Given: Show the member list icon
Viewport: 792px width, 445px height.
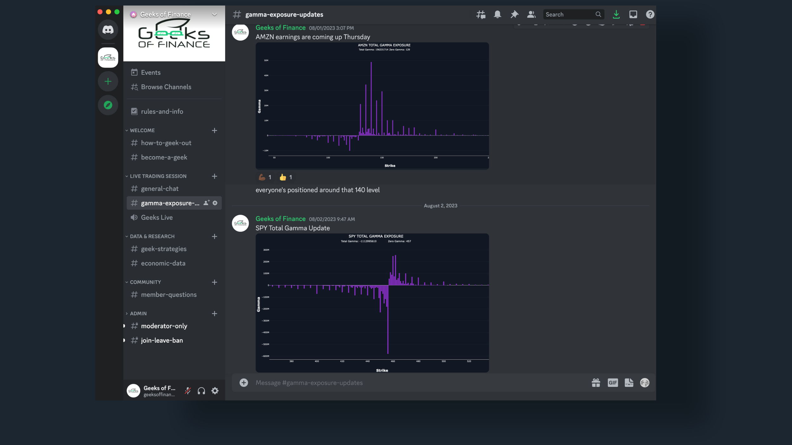Looking at the screenshot, I should coord(531,15).
